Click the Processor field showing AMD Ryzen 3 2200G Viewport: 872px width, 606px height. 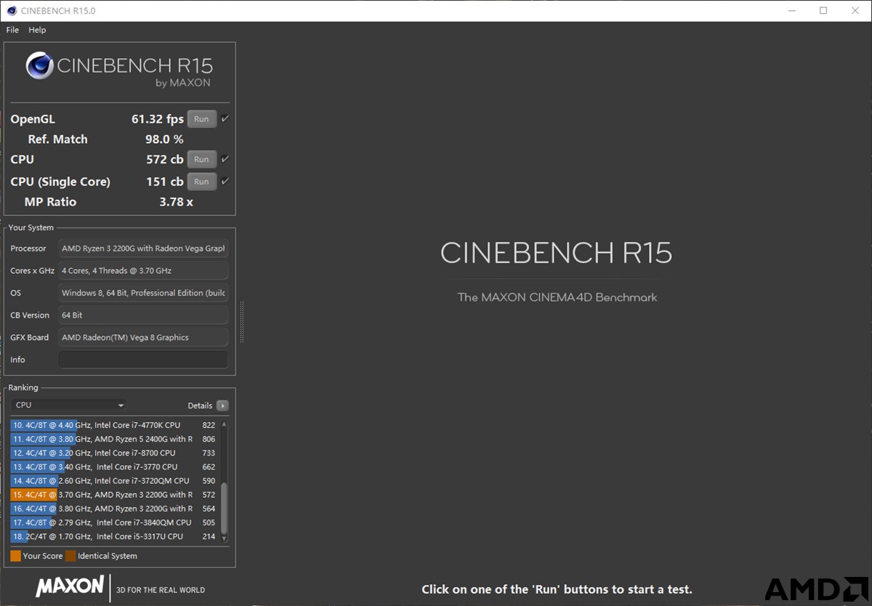click(x=143, y=249)
